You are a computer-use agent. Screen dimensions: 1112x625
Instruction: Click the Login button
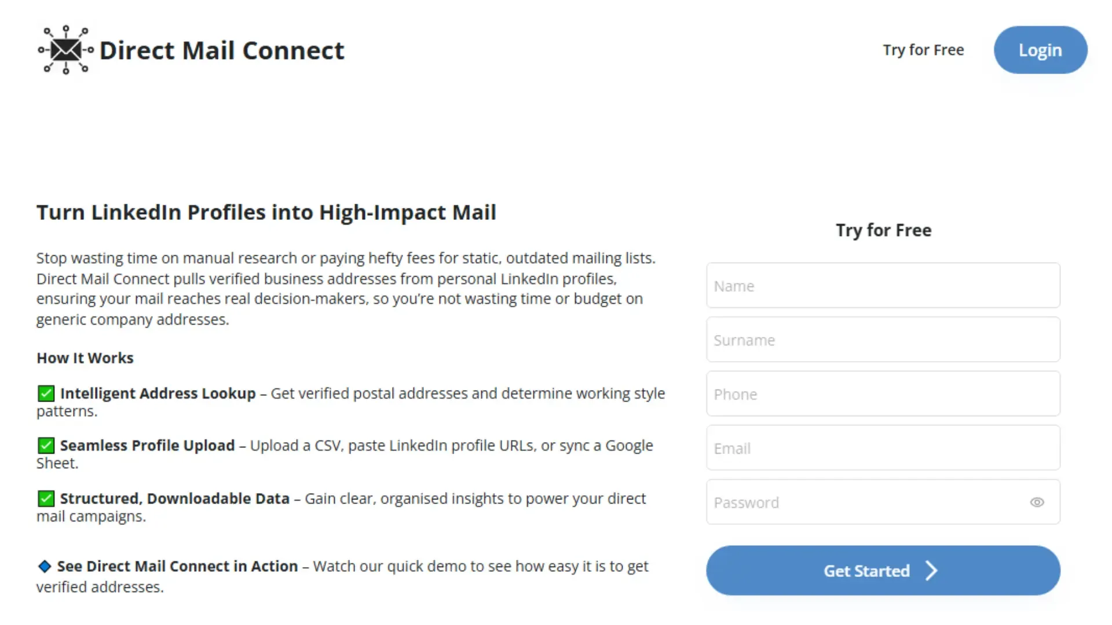[1040, 50]
